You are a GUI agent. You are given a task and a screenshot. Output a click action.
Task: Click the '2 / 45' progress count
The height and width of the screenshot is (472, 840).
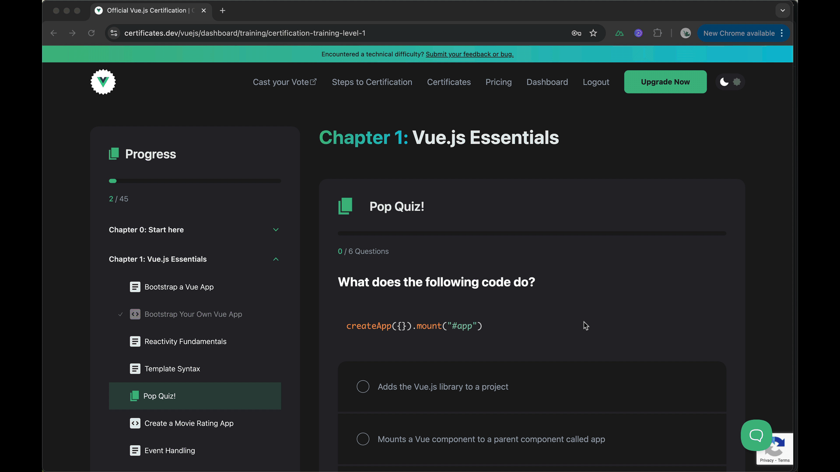point(119,199)
